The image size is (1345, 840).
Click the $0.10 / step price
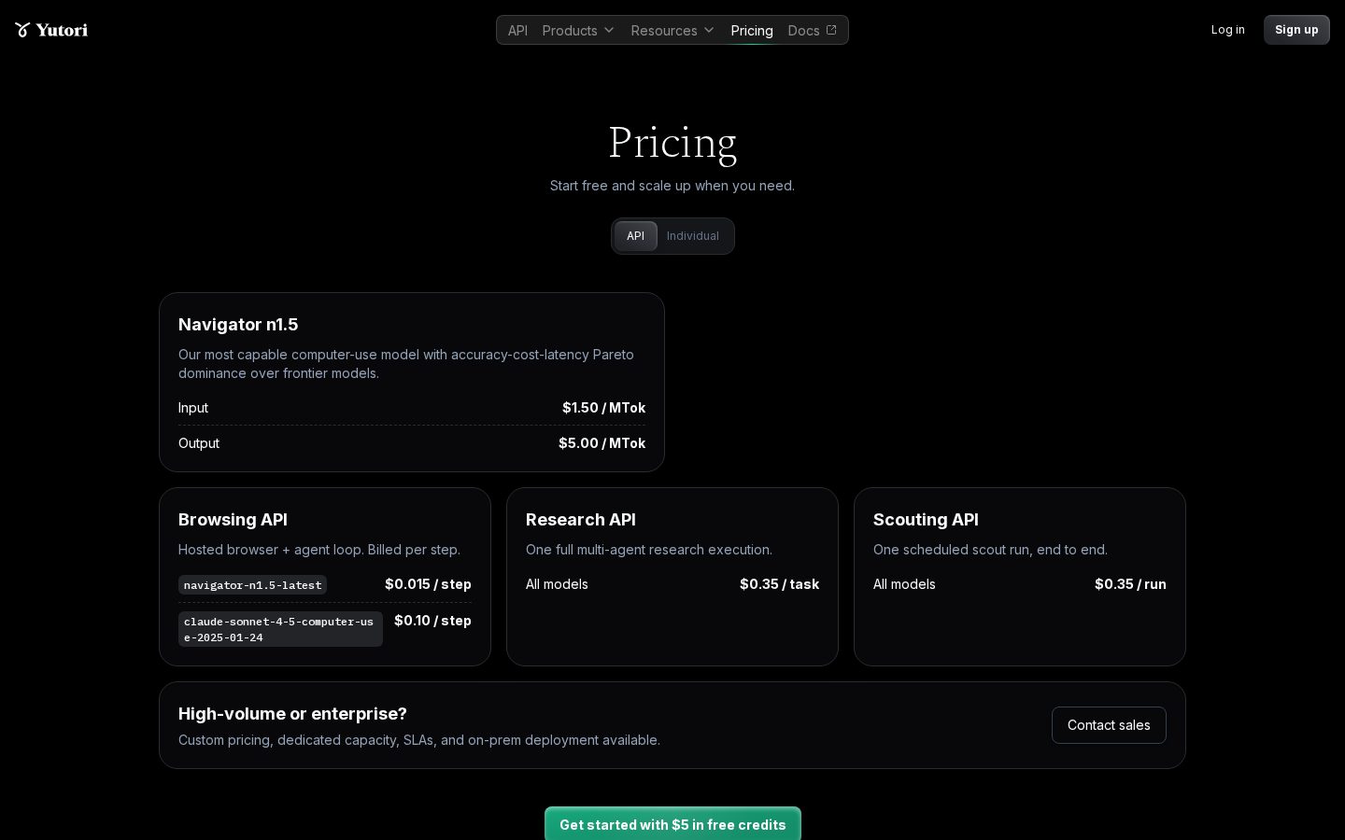pos(432,621)
